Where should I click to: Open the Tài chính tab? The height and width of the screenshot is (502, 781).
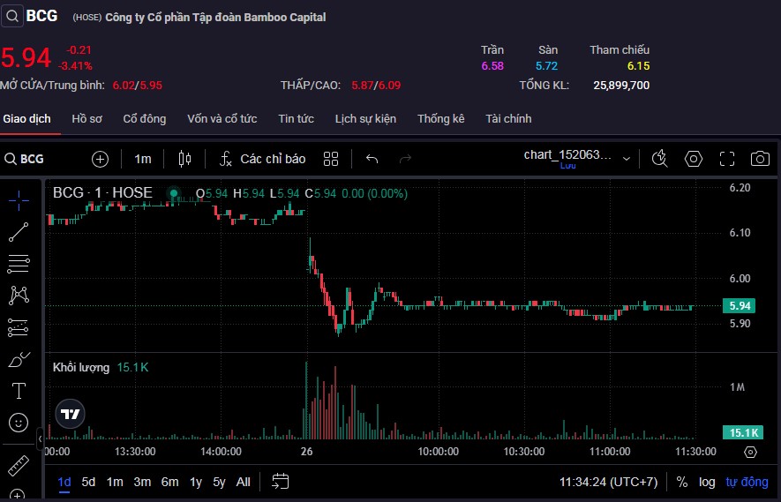pyautogui.click(x=508, y=119)
